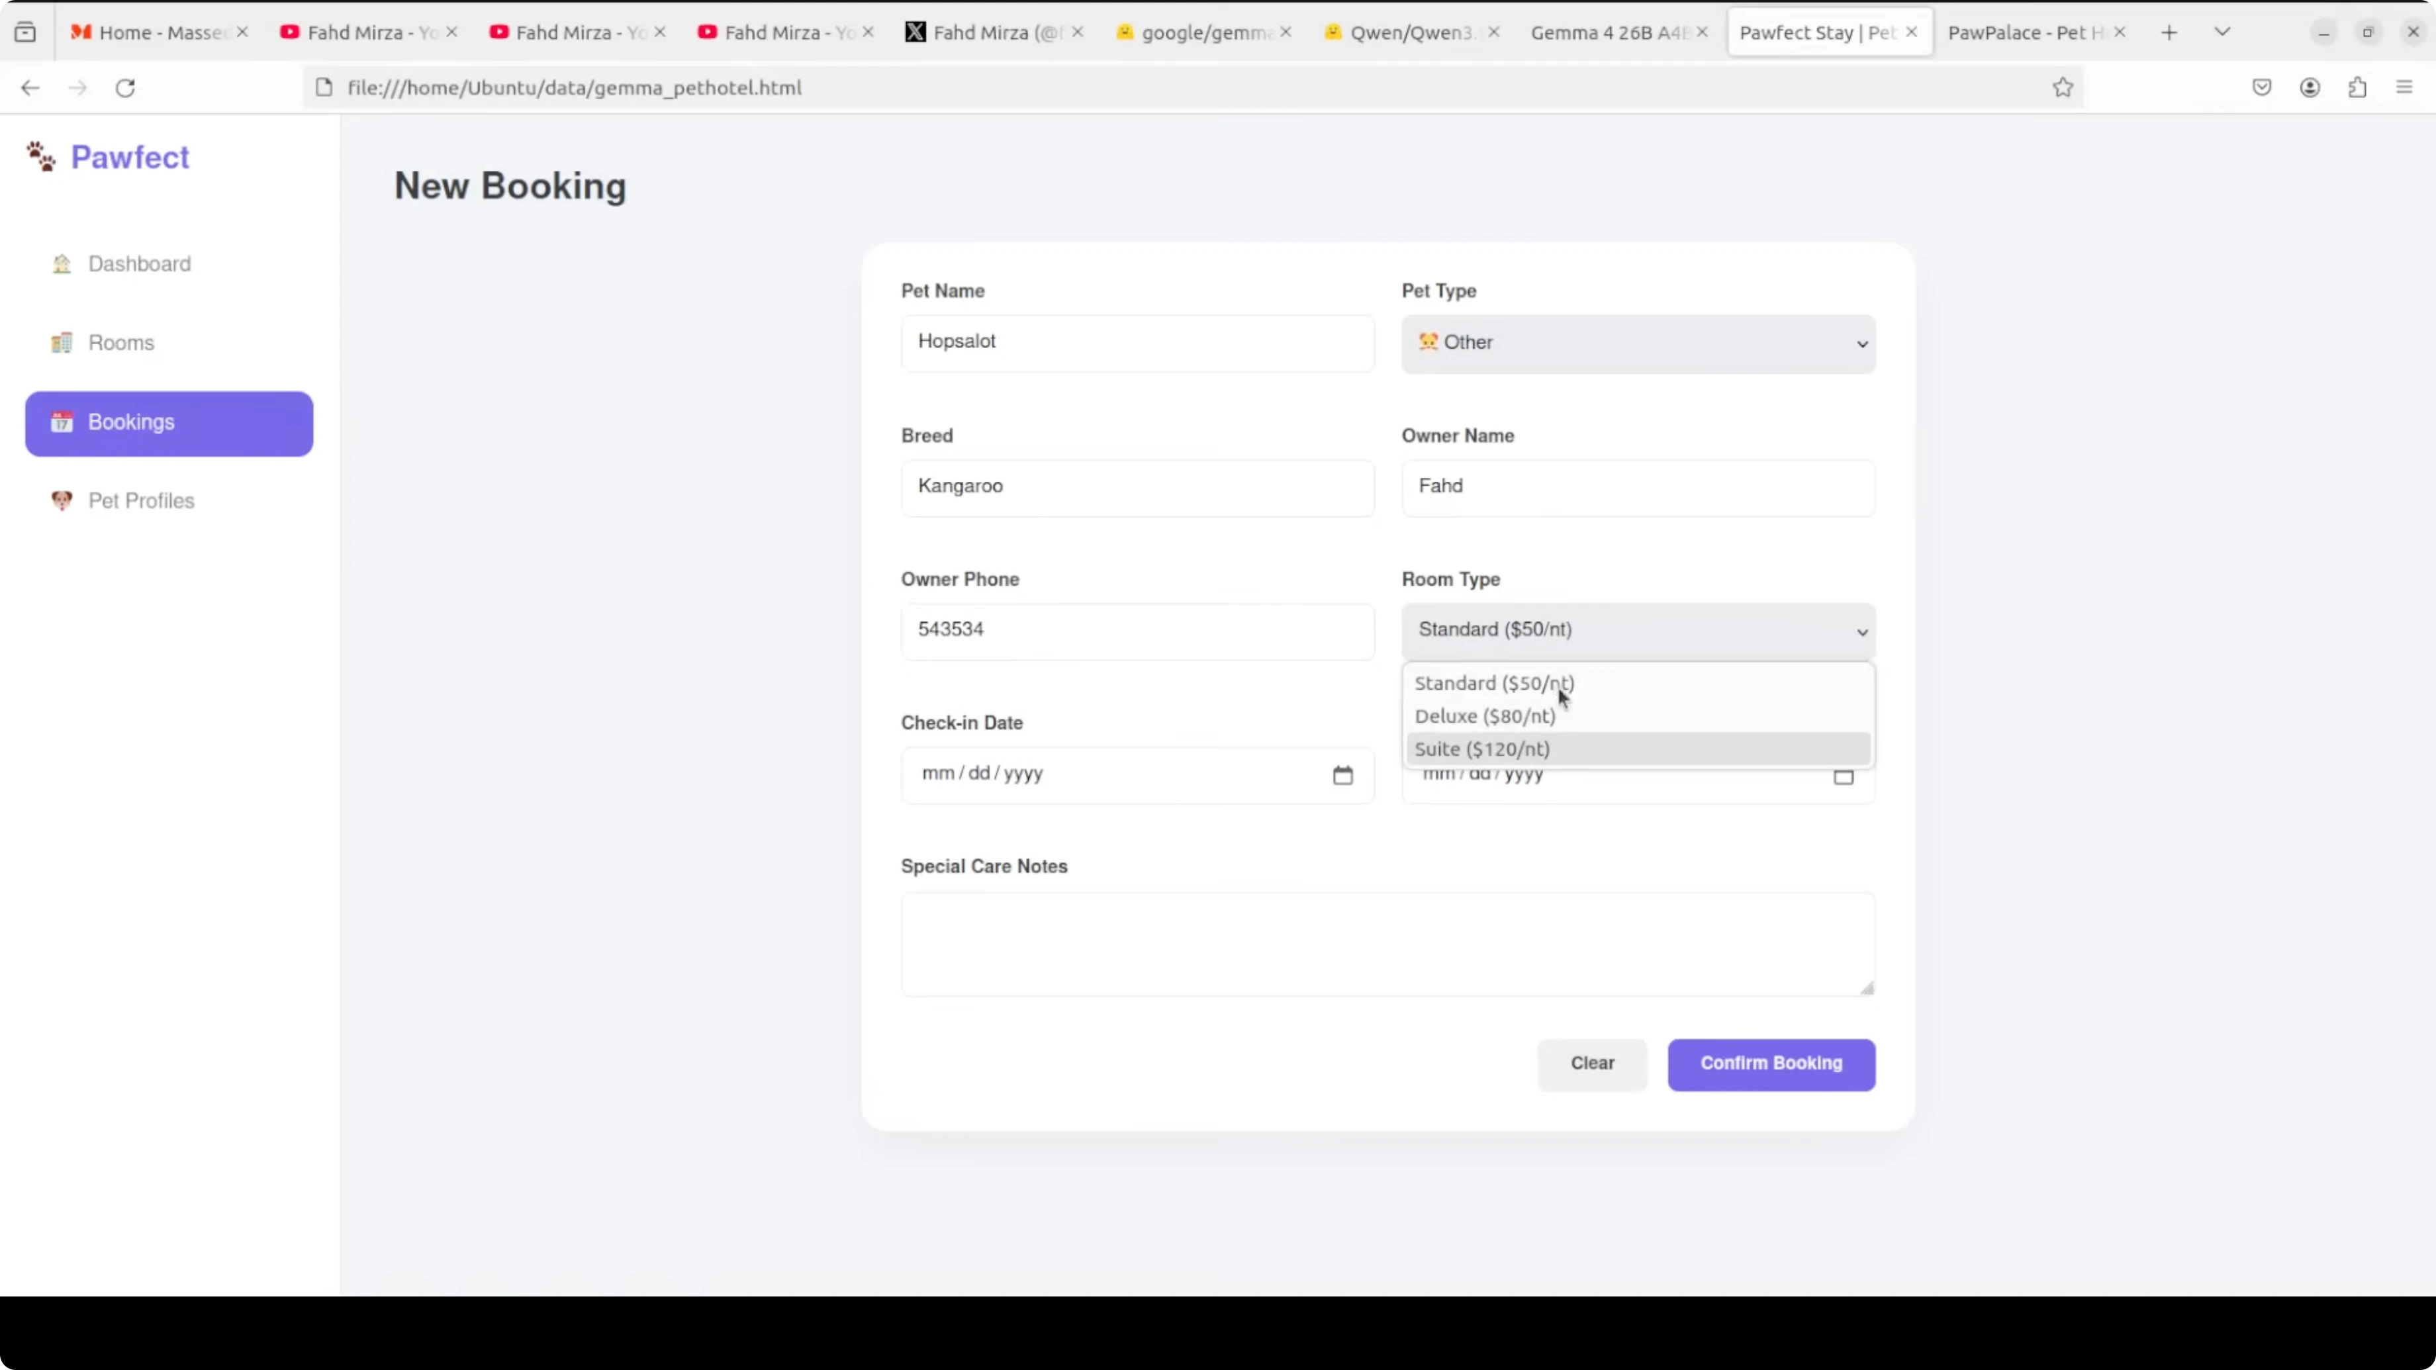This screenshot has height=1370, width=2436.
Task: Open a new tab with the plus icon
Action: [x=2169, y=33]
